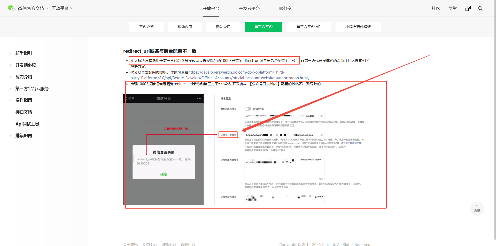Select the 开放平台 top navigation tab
496x246 pixels.
[211, 9]
